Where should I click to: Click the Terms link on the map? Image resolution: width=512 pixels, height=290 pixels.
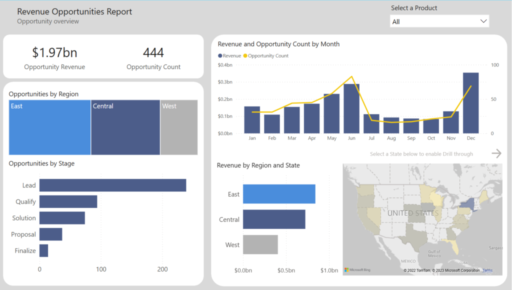click(487, 269)
